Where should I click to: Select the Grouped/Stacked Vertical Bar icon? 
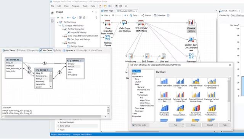pyautogui.click(x=212, y=81)
